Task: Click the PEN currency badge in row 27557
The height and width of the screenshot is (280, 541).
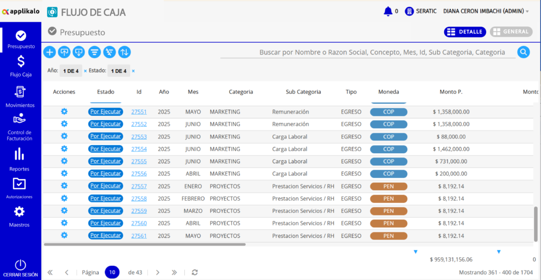Action: click(388, 186)
